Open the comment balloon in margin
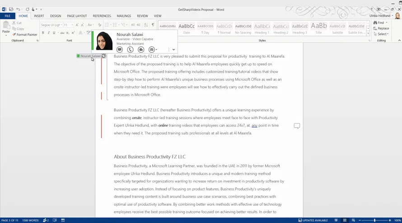402x223 pixels. point(297,125)
